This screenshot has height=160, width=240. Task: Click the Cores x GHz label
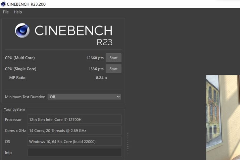15,130
